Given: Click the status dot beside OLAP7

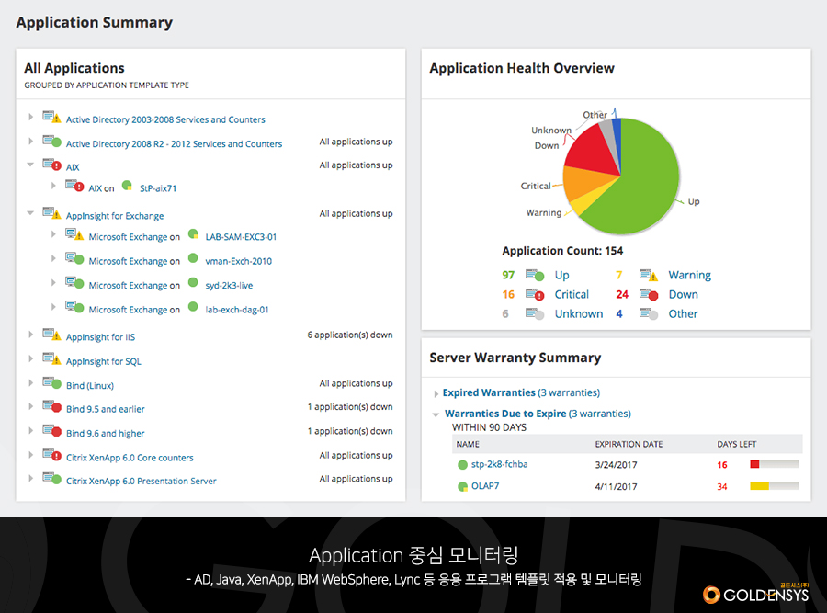Looking at the screenshot, I should (462, 486).
